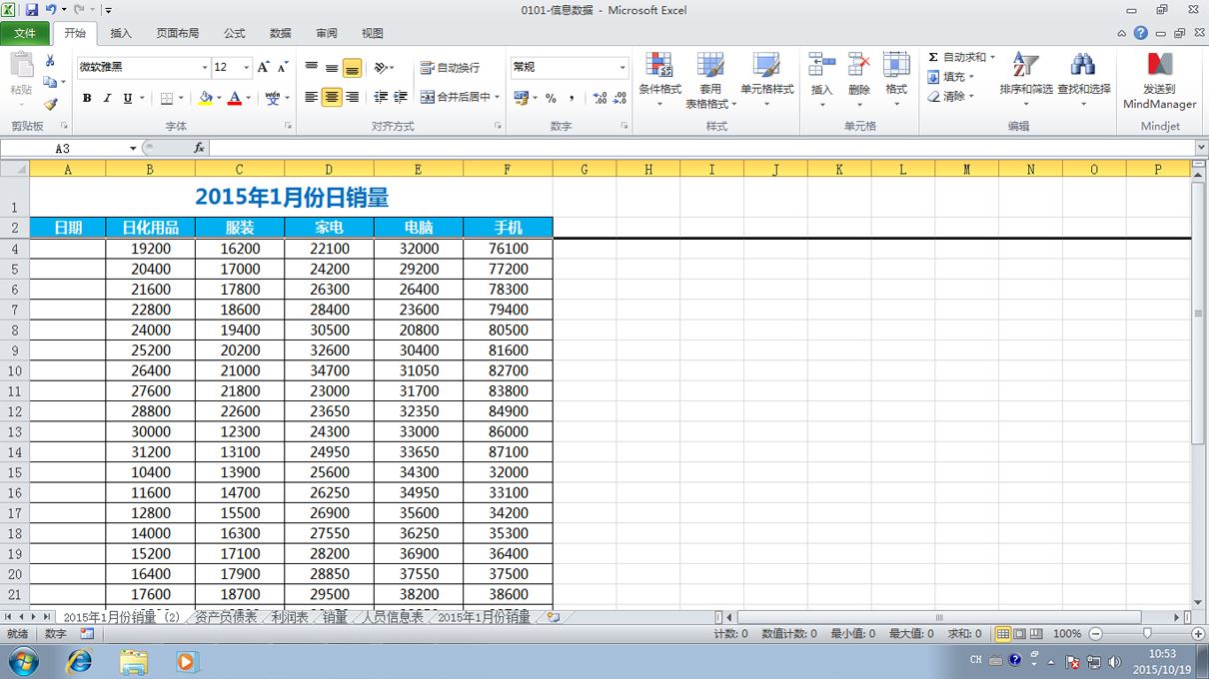Decrease font size with smaller A icon

(283, 67)
